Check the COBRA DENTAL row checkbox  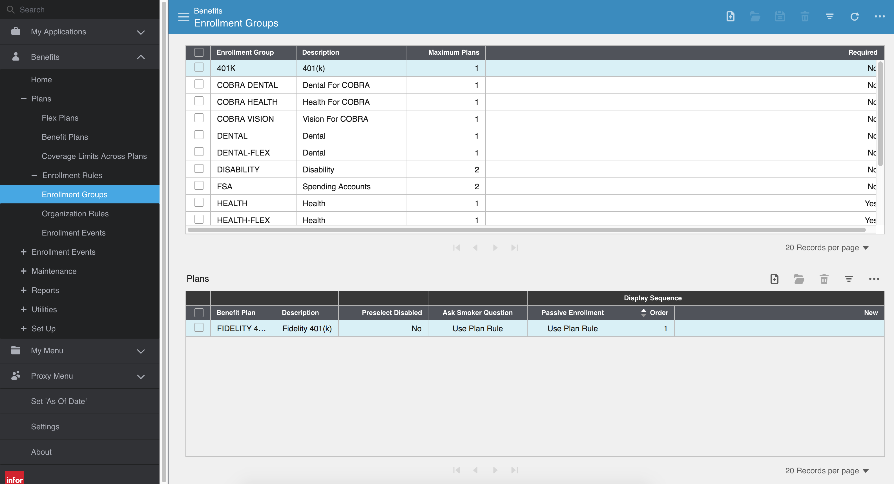[x=199, y=84]
